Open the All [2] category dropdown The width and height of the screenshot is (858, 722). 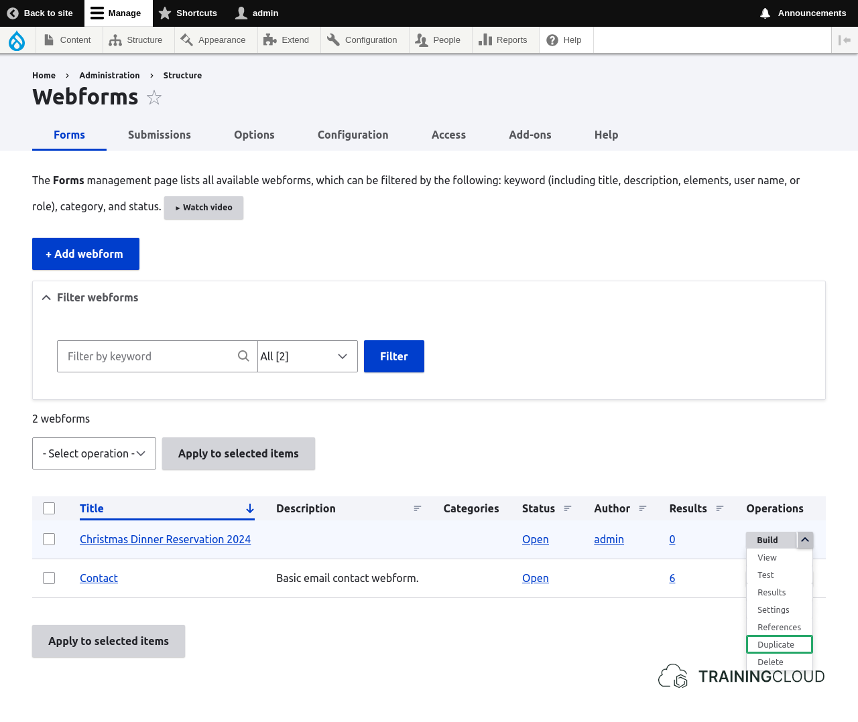[x=308, y=356]
